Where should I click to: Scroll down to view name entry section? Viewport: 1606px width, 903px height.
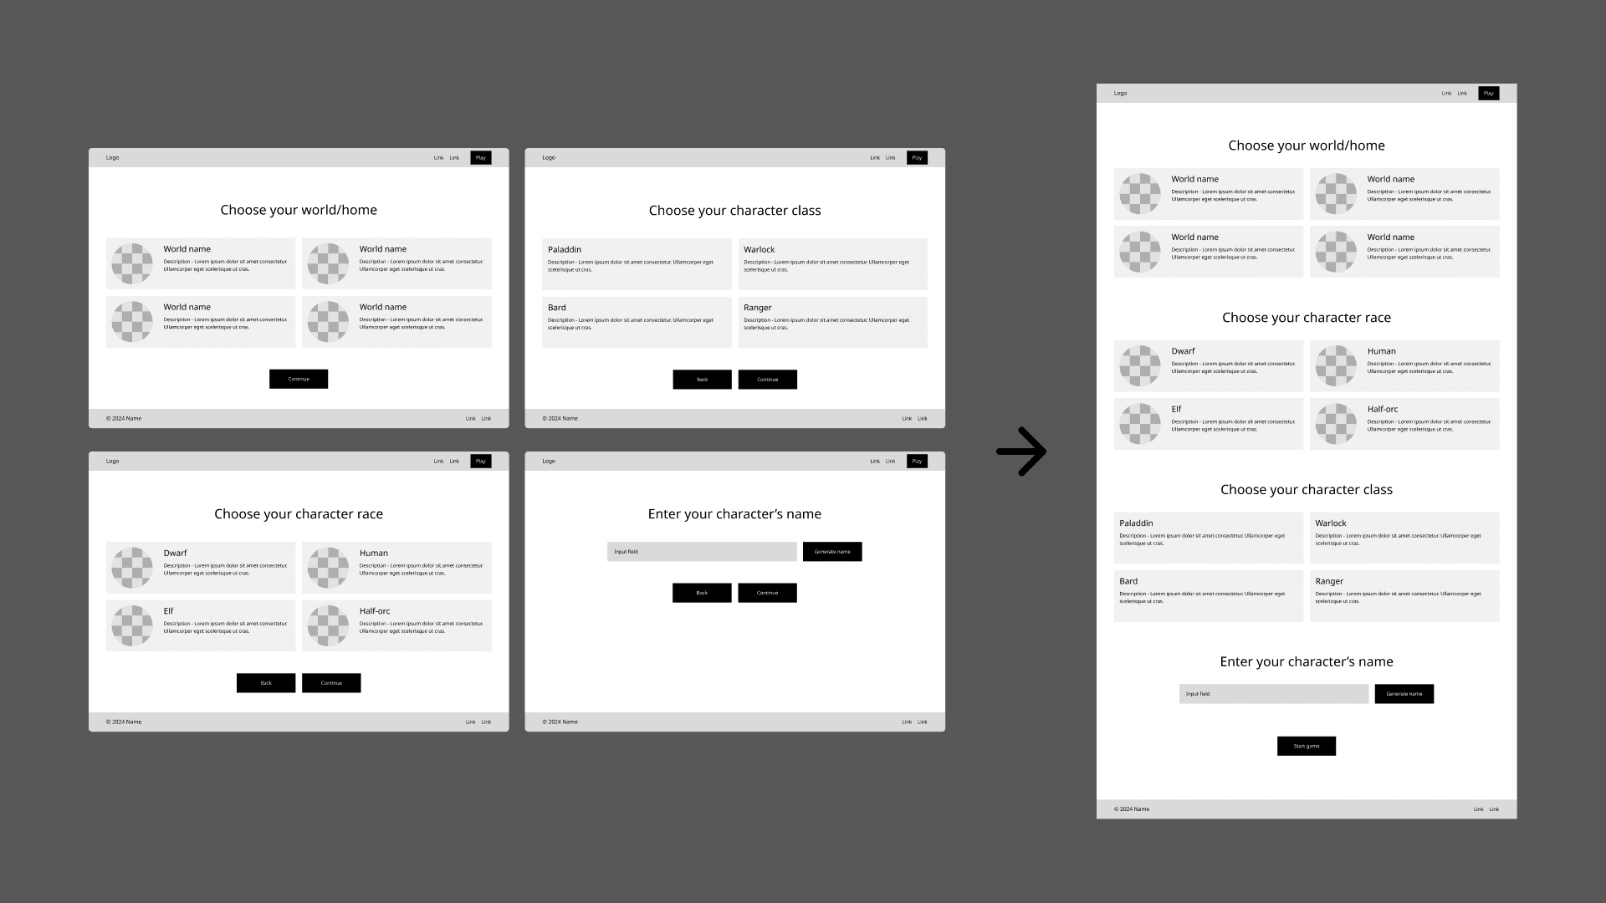click(x=1306, y=661)
